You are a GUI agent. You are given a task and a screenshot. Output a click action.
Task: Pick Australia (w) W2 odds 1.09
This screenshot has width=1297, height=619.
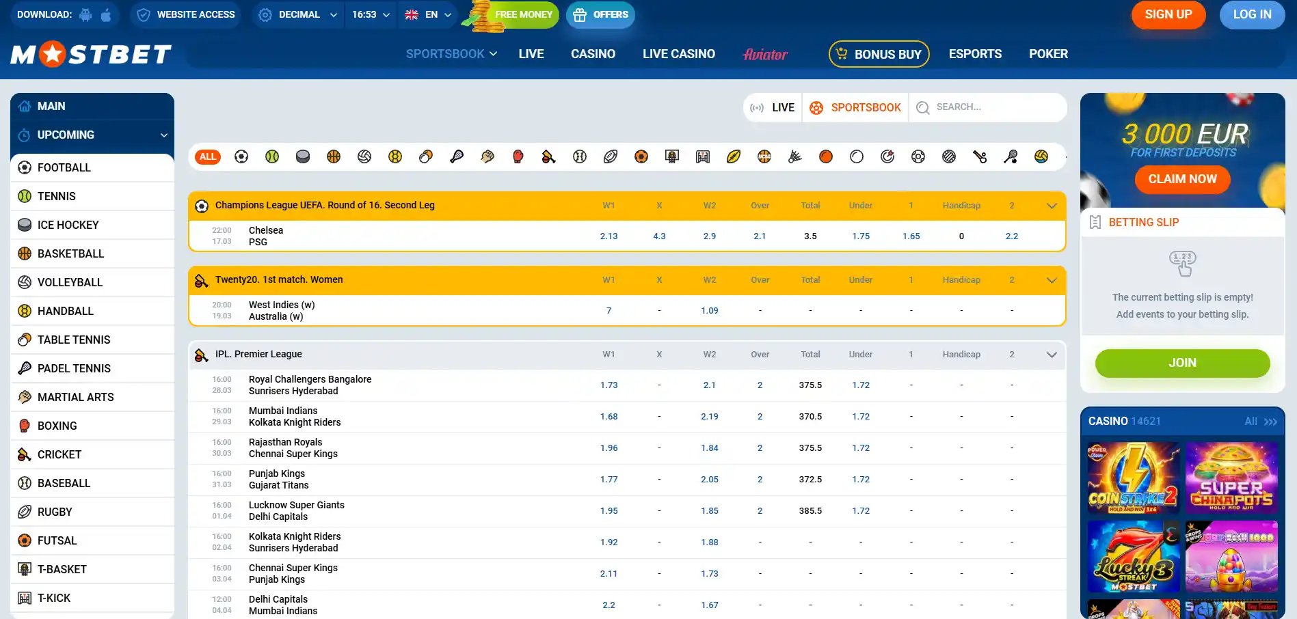click(x=710, y=311)
